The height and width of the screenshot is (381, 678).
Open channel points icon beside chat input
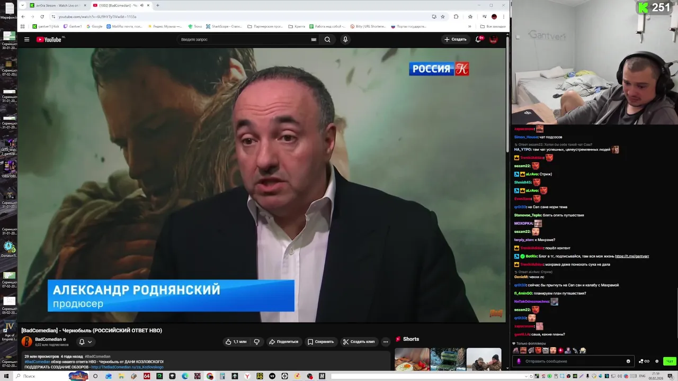(644, 361)
